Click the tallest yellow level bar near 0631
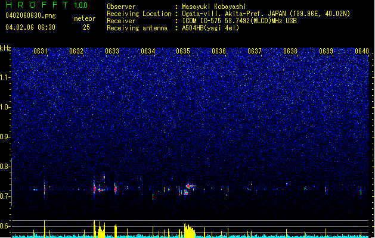 [x=45, y=229]
